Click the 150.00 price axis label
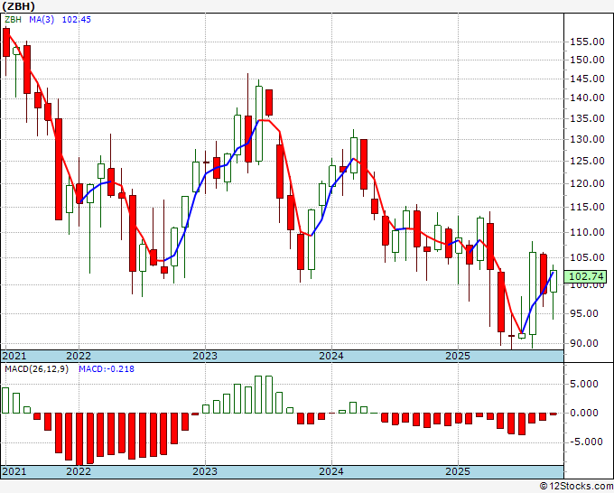This screenshot has width=614, height=493. click(x=587, y=60)
